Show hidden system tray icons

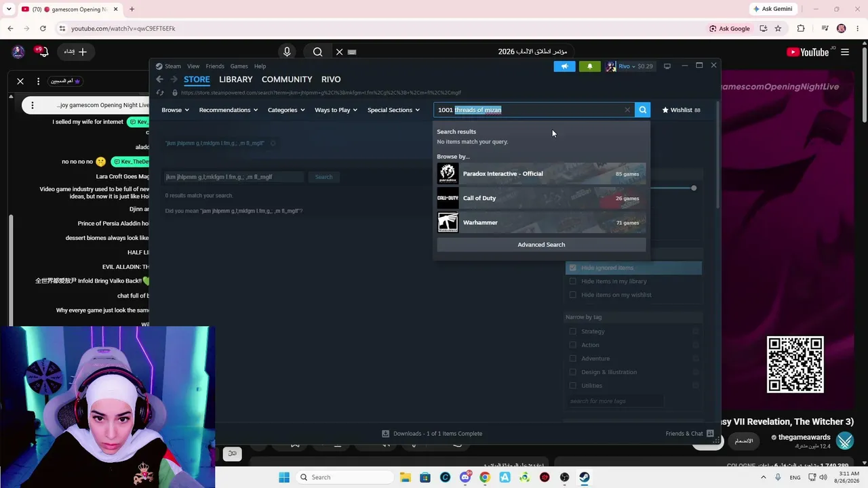point(764,477)
